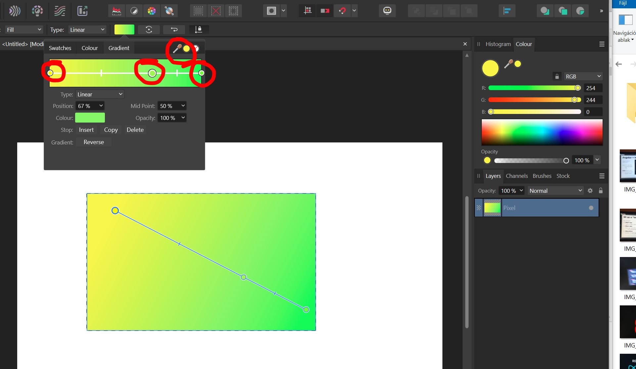Click the Delete stop button
Screen dimensions: 636x369
point(135,130)
